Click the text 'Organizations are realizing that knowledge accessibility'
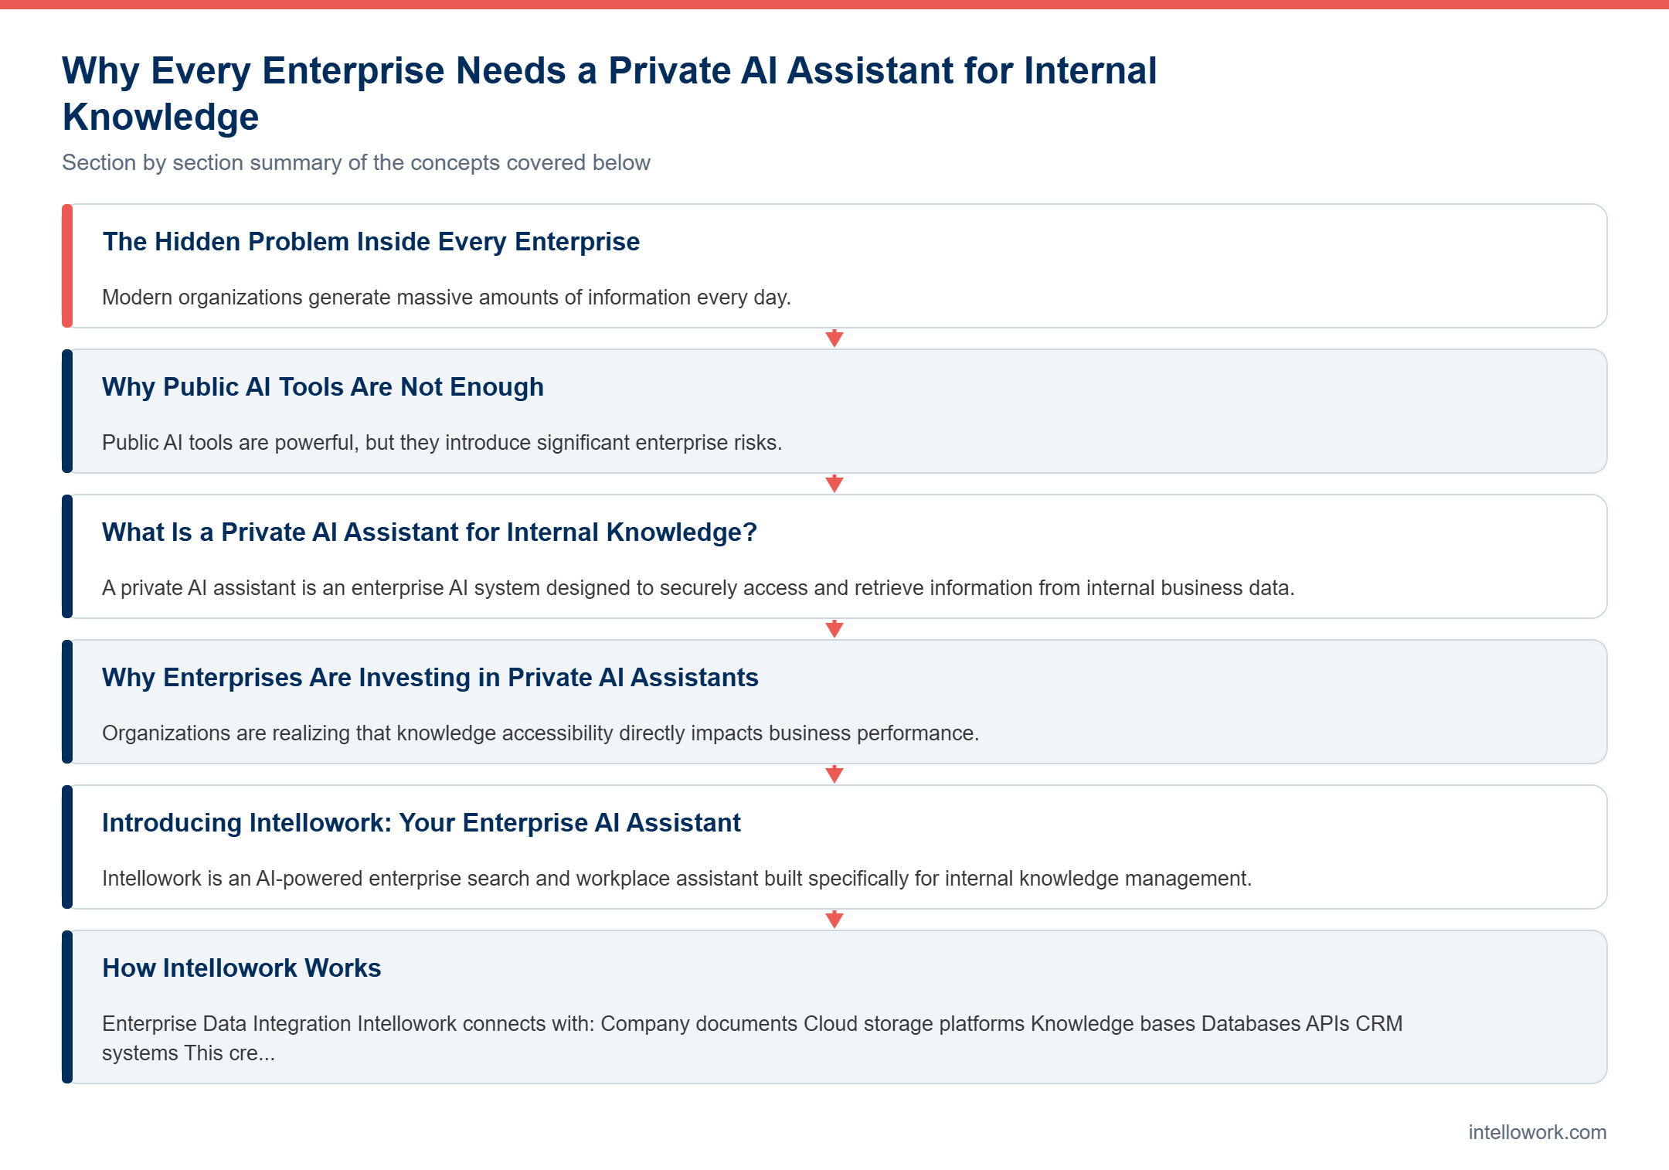 (x=358, y=733)
